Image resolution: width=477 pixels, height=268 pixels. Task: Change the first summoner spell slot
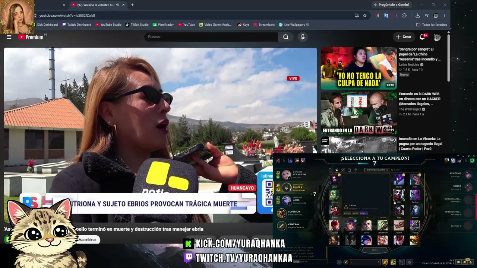click(x=385, y=262)
